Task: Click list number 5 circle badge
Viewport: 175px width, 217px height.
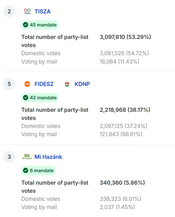Action: coord(9,84)
